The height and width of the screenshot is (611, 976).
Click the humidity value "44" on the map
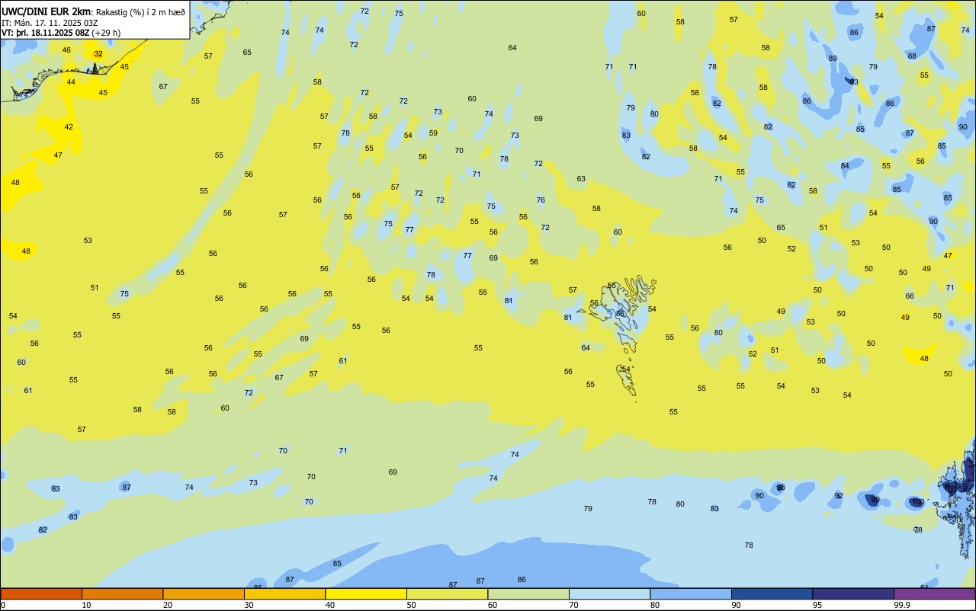point(71,82)
